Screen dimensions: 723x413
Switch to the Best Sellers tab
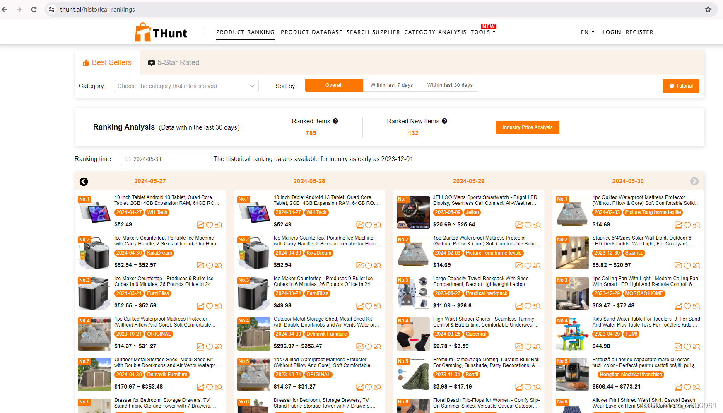tap(107, 62)
